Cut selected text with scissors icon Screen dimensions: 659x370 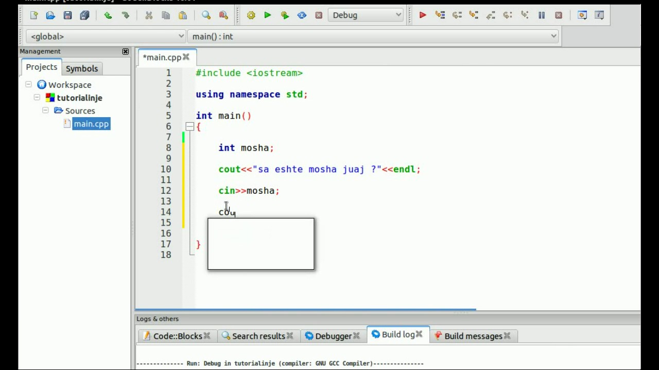pyautogui.click(x=149, y=15)
